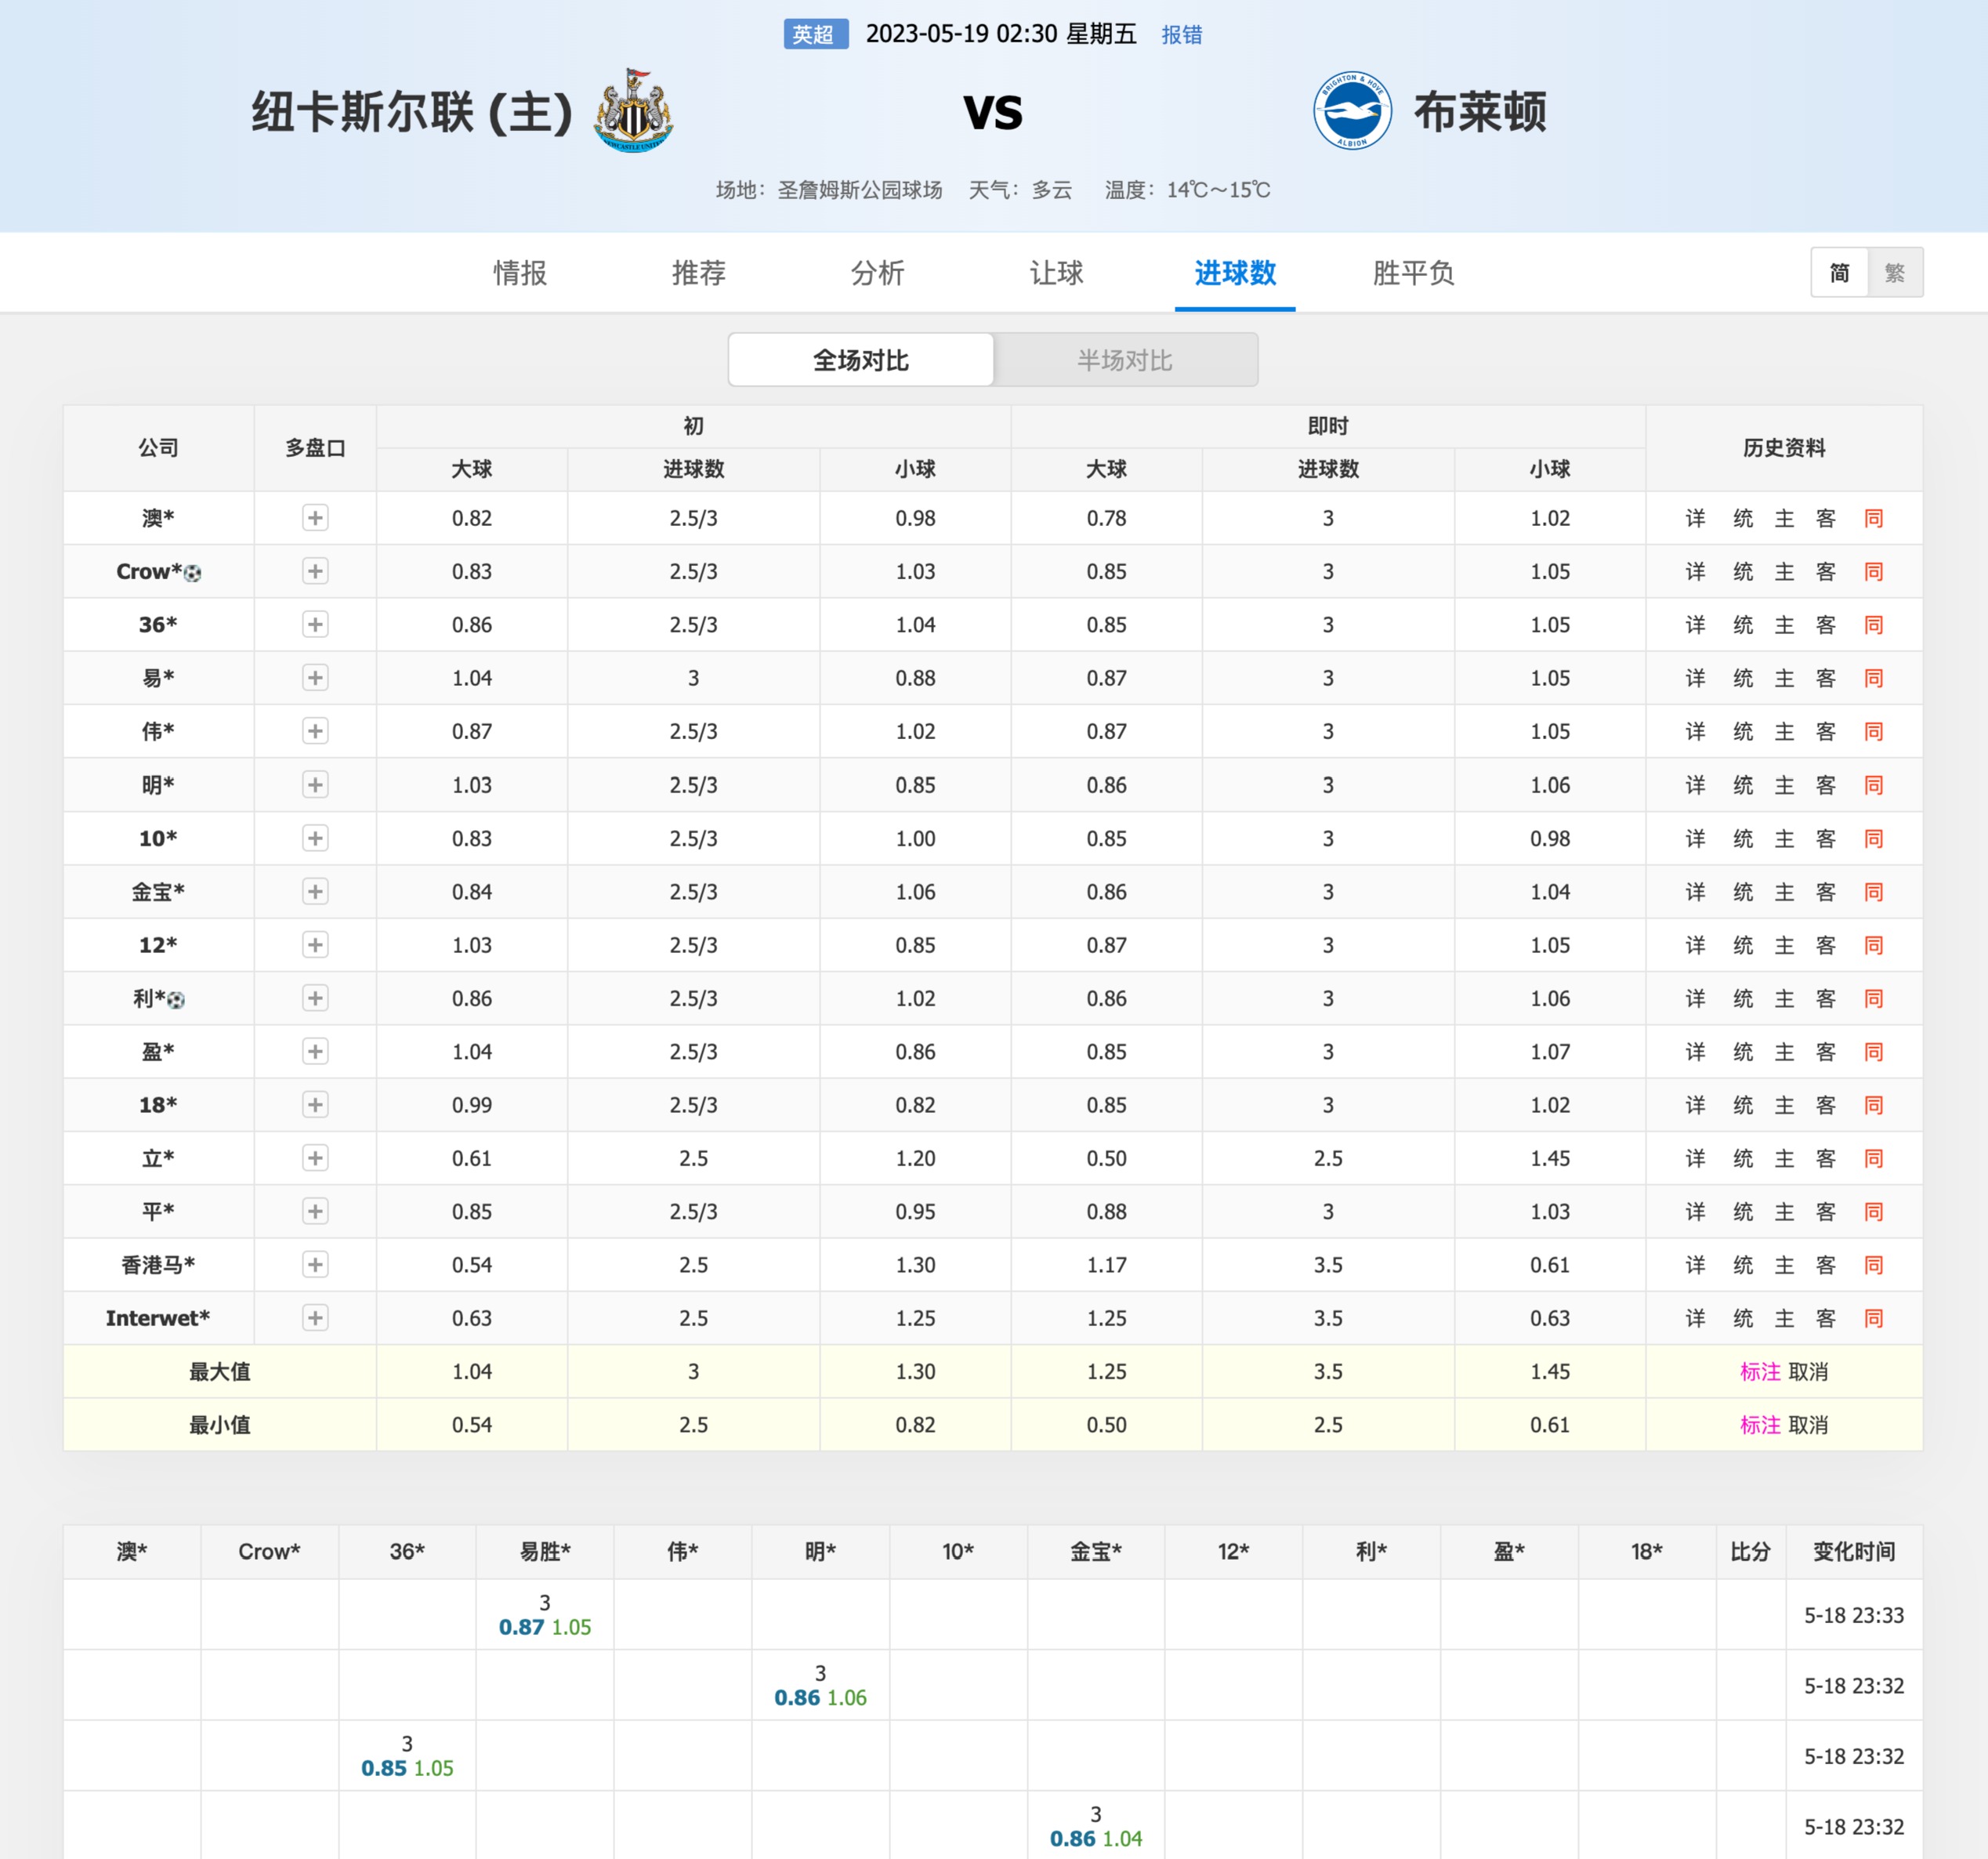The width and height of the screenshot is (1988, 1859).
Task: Click the 纽卡斯尔联 (主) team name
Action: tap(411, 112)
